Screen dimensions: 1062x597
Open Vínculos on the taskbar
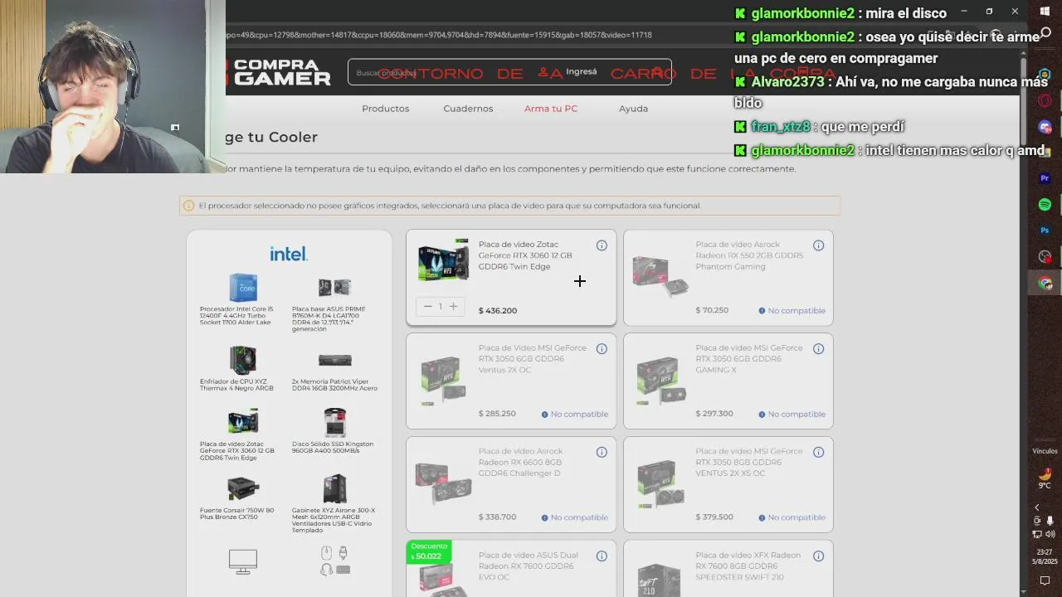(1045, 451)
